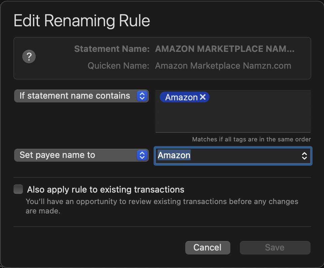This screenshot has width=324, height=268.
Task: Click the blue arrows beside Set payee name to
Action: (x=142, y=155)
